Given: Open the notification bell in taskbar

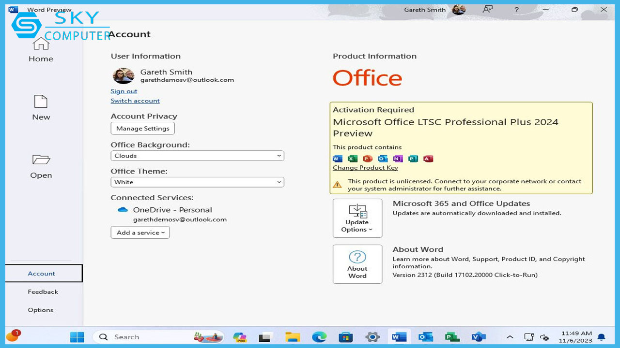Looking at the screenshot, I should (602, 337).
